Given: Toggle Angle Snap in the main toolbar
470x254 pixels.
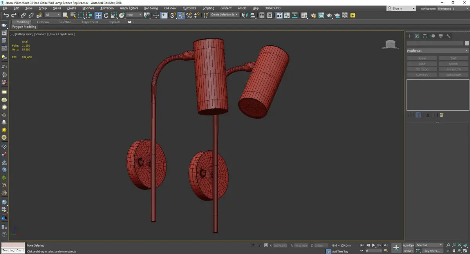Looking at the screenshot, I should tap(181, 15).
